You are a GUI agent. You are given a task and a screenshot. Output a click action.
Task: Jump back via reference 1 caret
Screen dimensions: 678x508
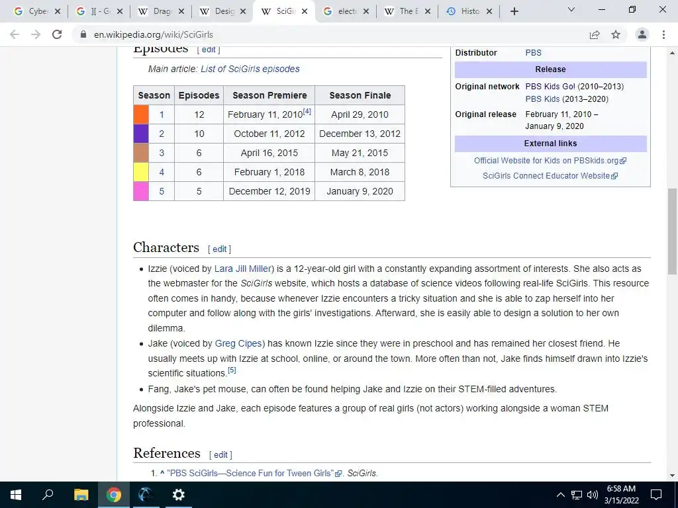[x=162, y=473]
